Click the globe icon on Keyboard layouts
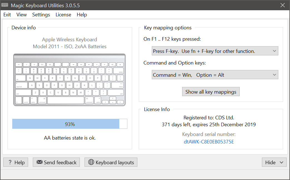The image size is (290, 180). [92, 162]
